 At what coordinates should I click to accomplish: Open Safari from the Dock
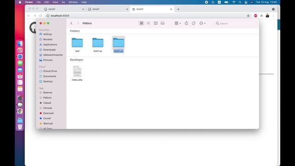(20, 57)
